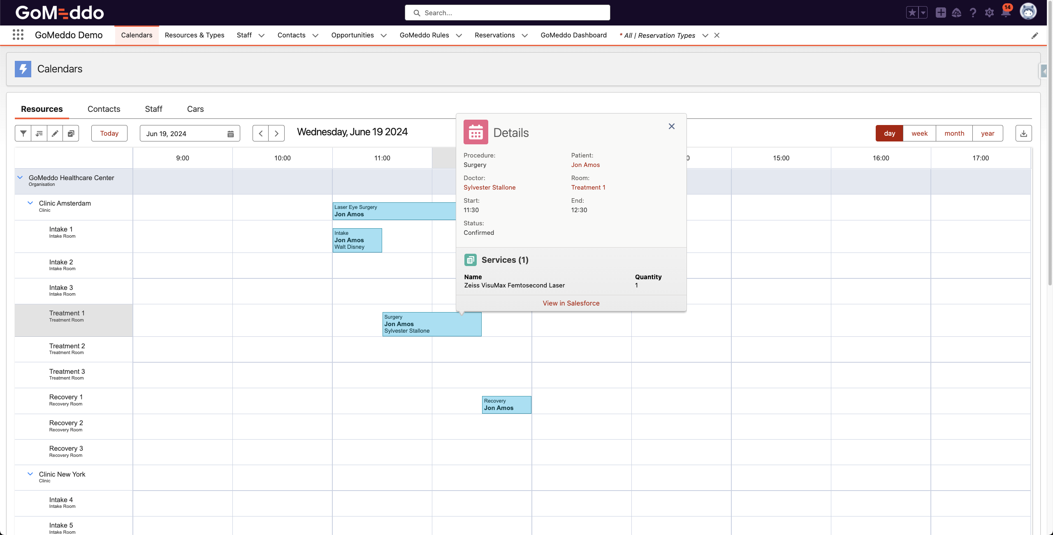Collapse GoMeddo Healthcare Center organisation

point(20,178)
